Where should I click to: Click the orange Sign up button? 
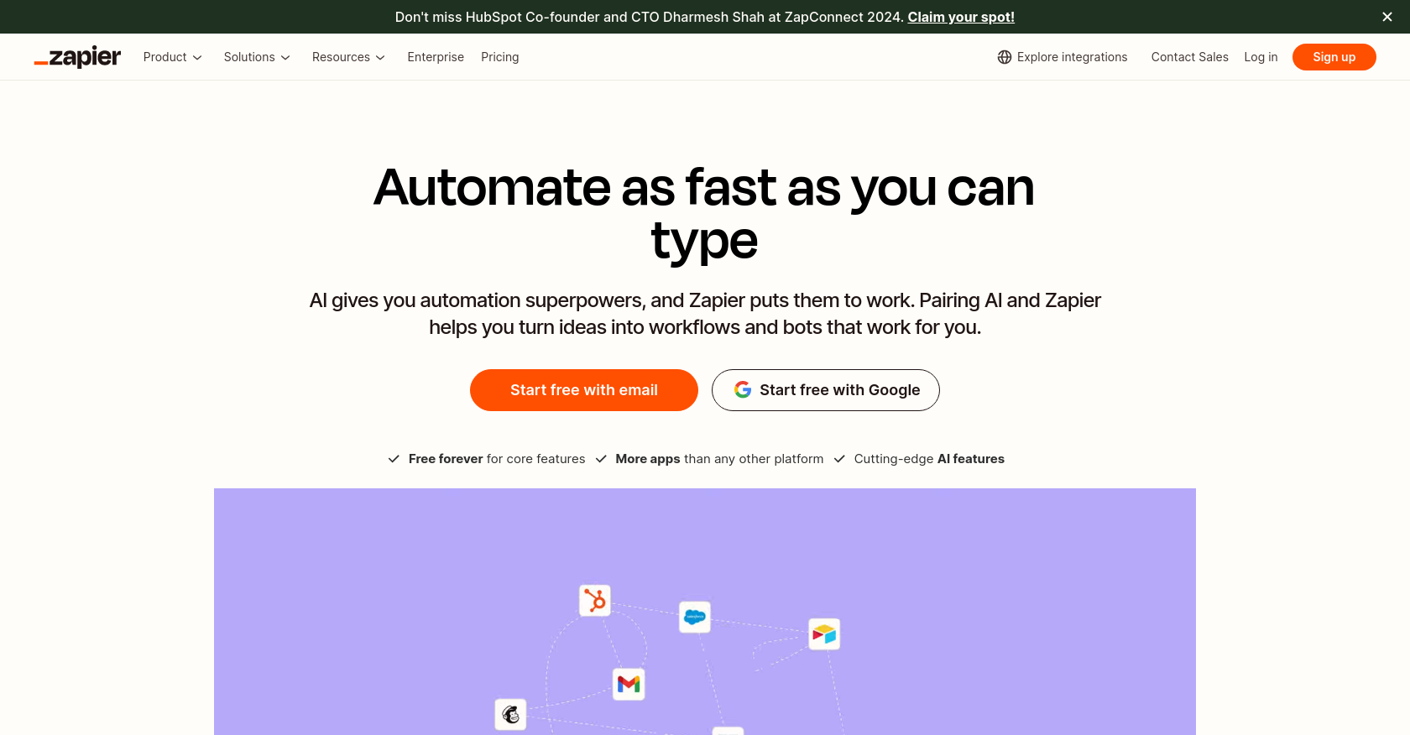pyautogui.click(x=1334, y=57)
